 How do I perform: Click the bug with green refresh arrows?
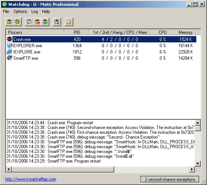tap(17, 22)
